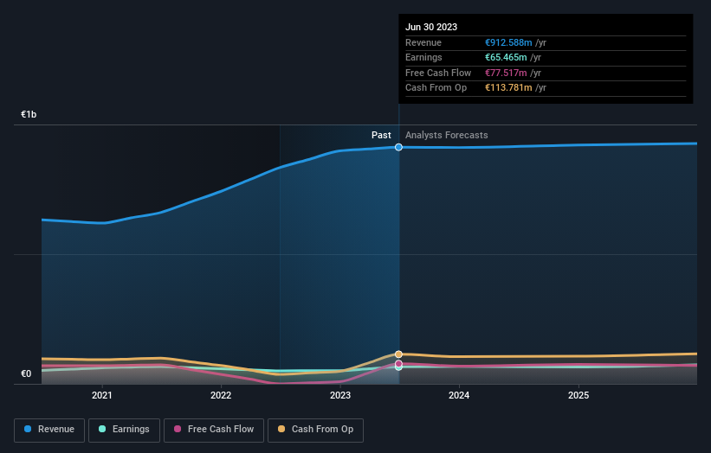Image resolution: width=711 pixels, height=453 pixels.
Task: Click the Jun 30 2023 tooltip date
Action: 431,27
